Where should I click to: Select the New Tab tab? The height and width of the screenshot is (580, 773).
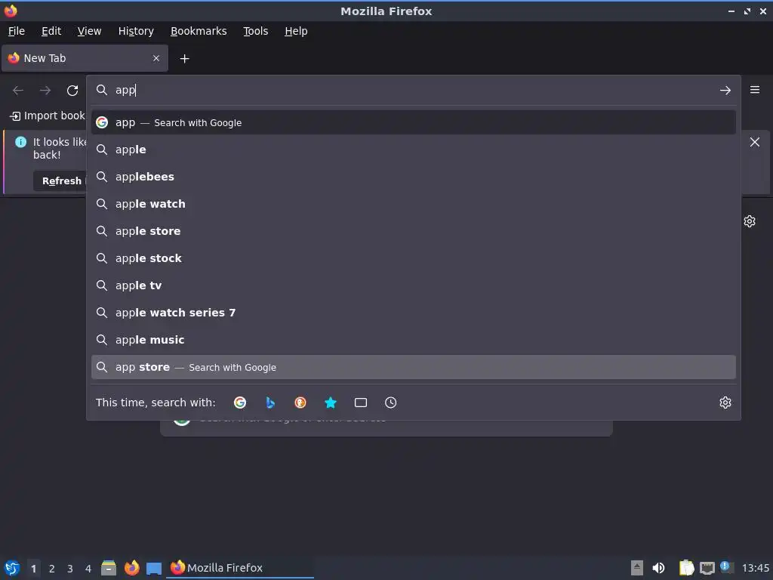(x=85, y=58)
